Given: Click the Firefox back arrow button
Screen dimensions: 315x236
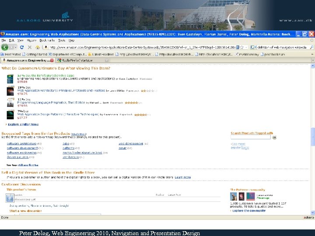Looking at the screenshot, I should (x=5, y=47).
